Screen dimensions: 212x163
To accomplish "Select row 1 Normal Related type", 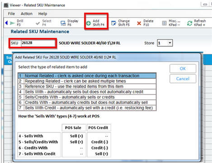I will click(x=87, y=76).
